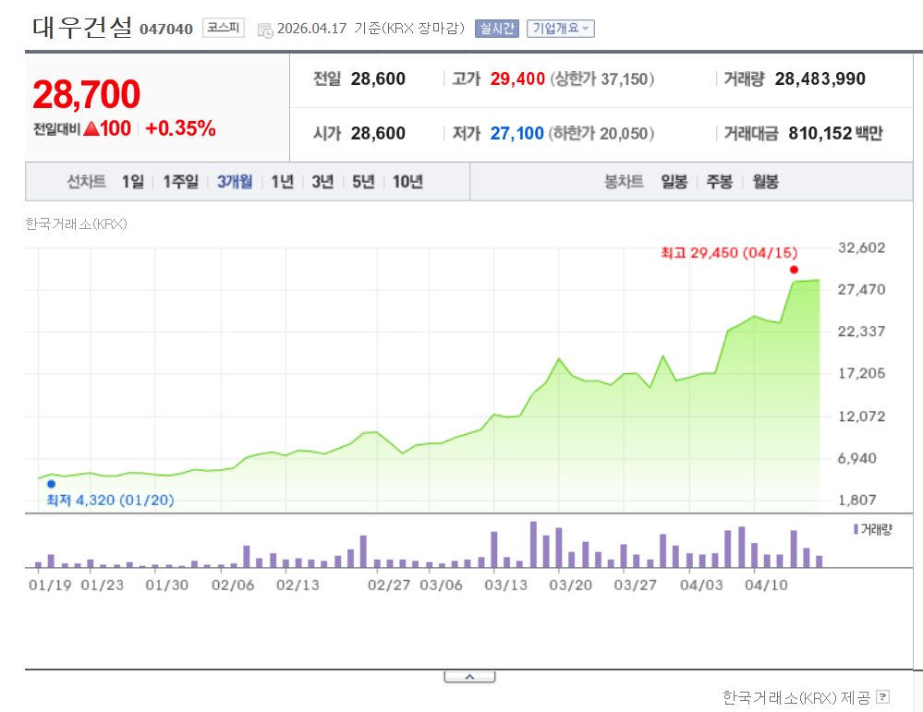Viewport: 923px width, 712px height.
Task: Switch line chart to 10년
Action: (x=407, y=182)
